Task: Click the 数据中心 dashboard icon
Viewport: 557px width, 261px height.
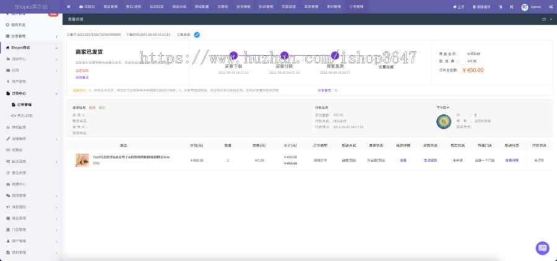Action: point(8,184)
